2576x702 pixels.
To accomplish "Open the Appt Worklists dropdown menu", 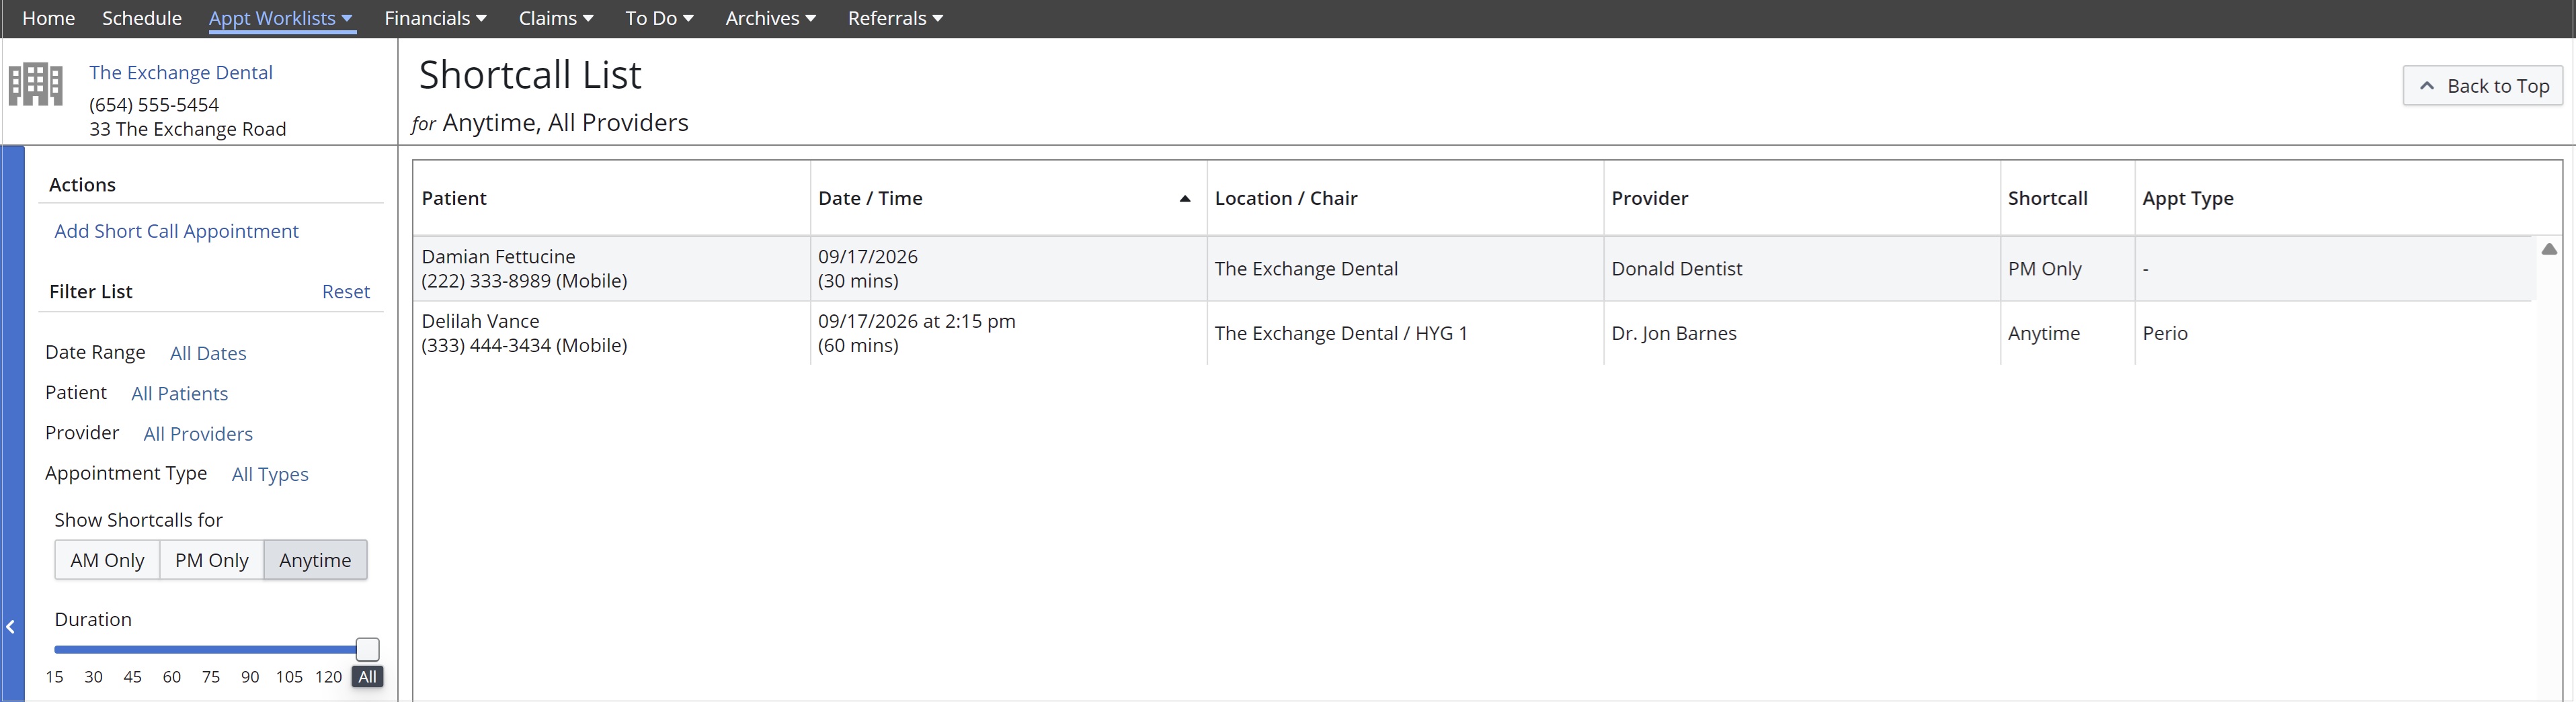I will (281, 18).
